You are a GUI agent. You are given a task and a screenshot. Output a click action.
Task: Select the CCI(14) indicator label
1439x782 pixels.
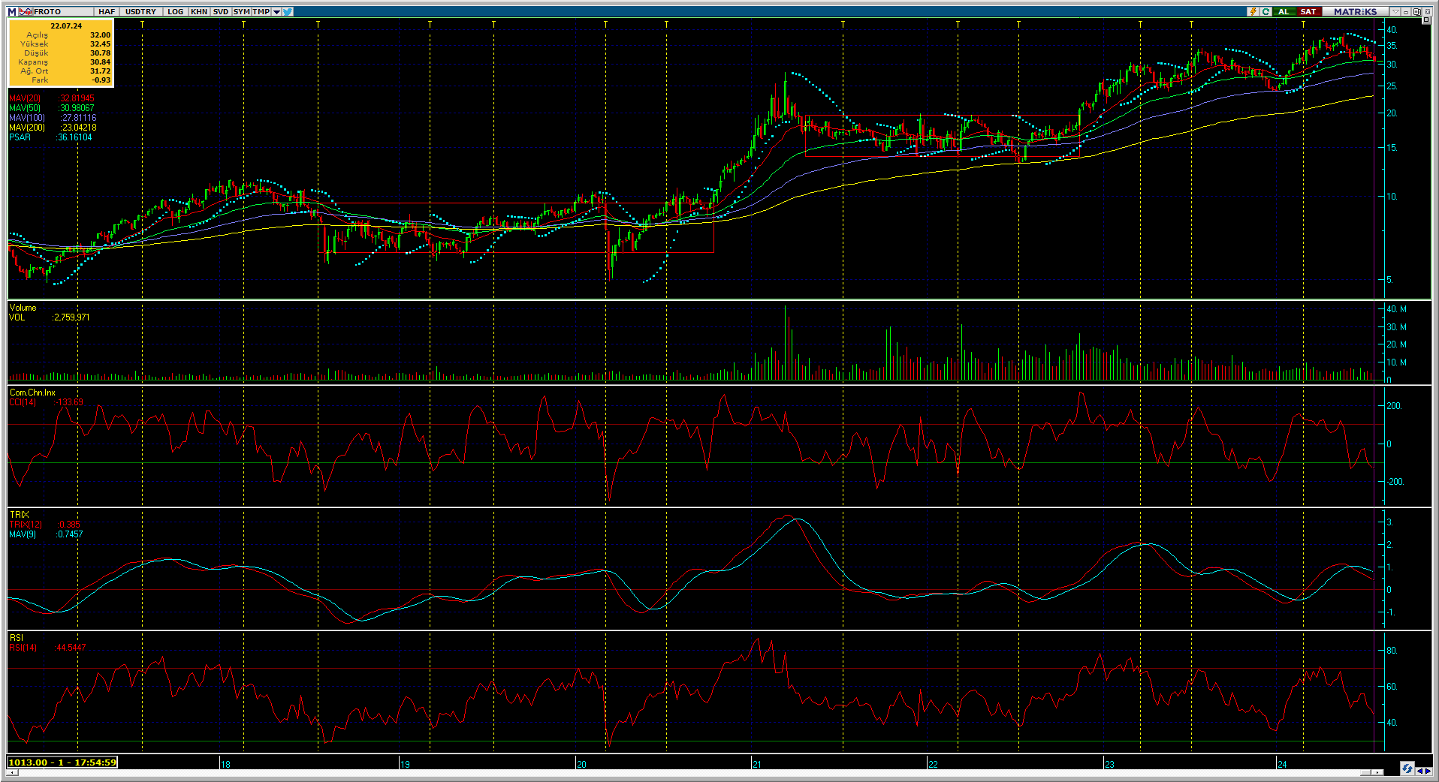(23, 402)
